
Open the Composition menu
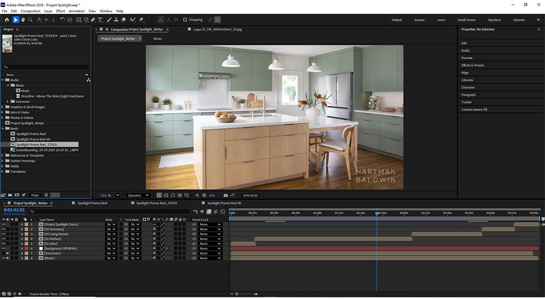31,11
